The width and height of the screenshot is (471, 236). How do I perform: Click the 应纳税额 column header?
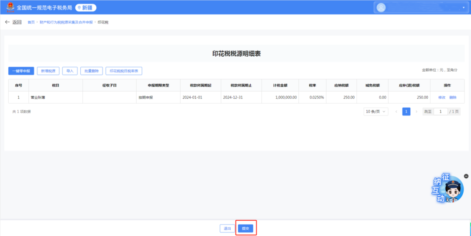click(341, 86)
